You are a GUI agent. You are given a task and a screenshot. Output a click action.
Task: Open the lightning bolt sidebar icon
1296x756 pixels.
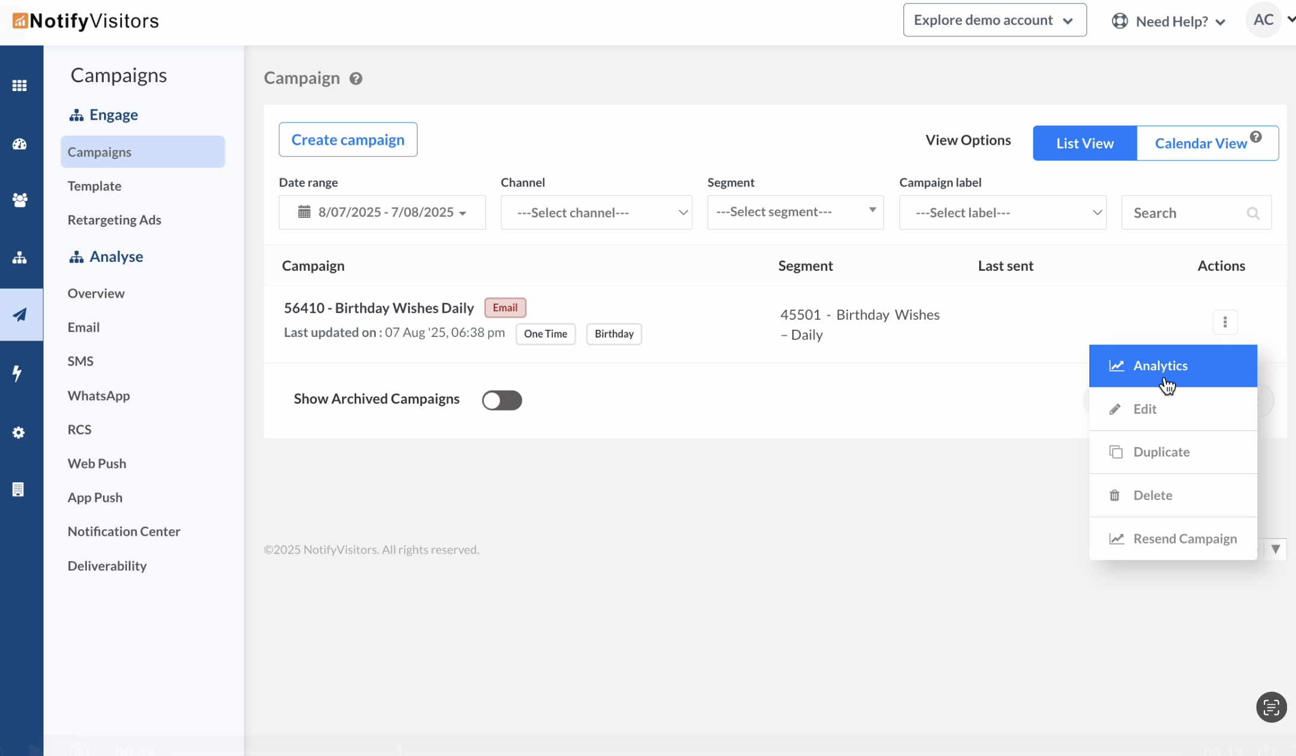coord(18,373)
